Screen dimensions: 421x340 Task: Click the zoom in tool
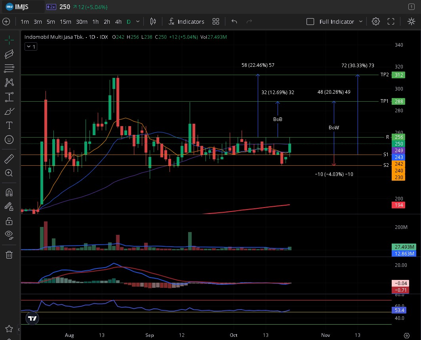(x=9, y=173)
